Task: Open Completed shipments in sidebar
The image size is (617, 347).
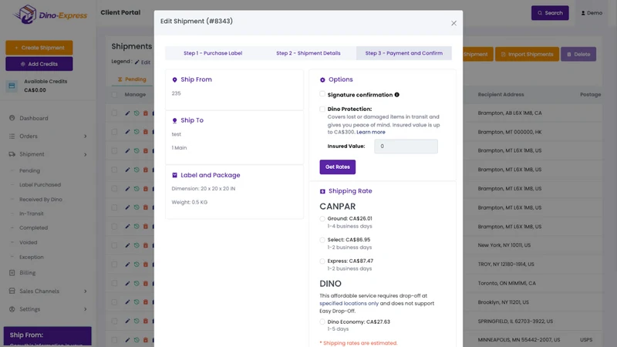Action: point(33,227)
